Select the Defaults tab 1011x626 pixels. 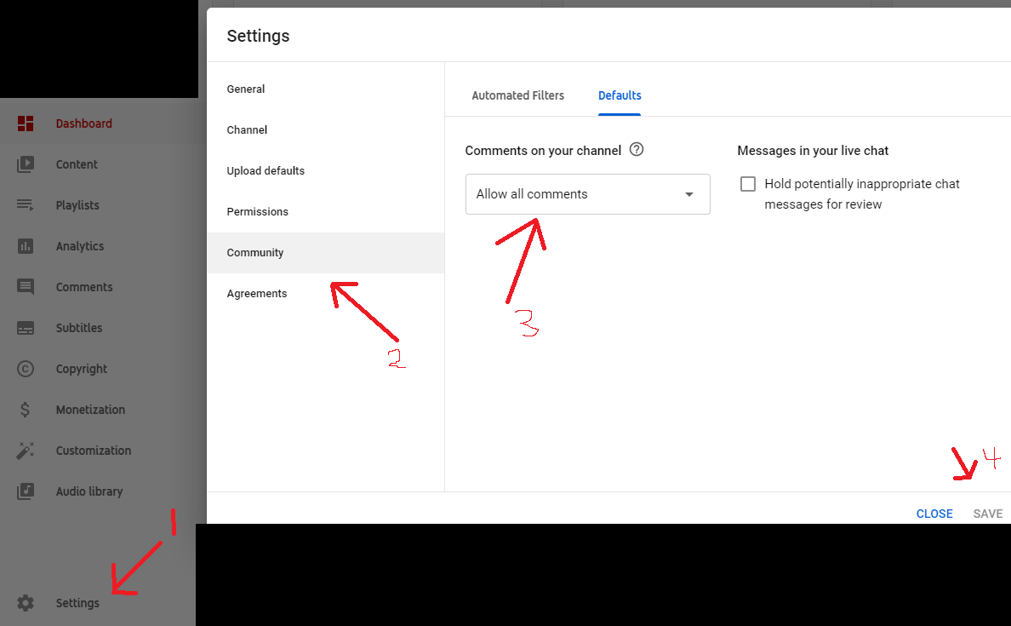[x=620, y=95]
